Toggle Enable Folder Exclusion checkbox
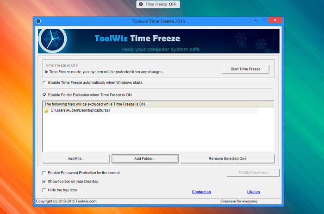 point(44,95)
